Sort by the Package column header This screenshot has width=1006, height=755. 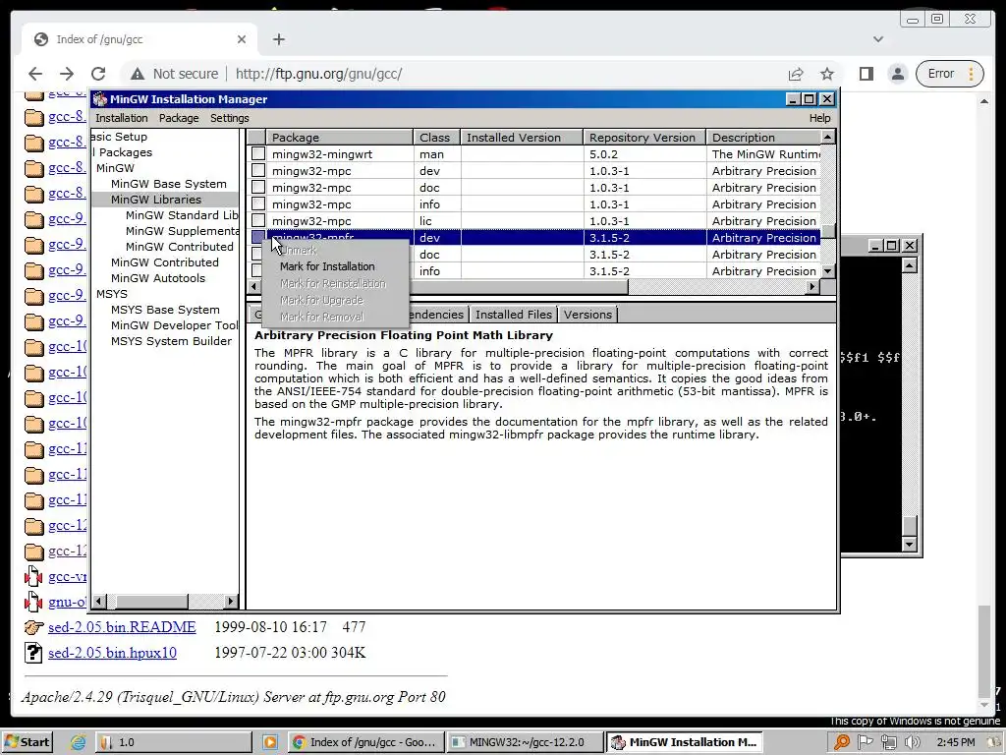(x=340, y=138)
